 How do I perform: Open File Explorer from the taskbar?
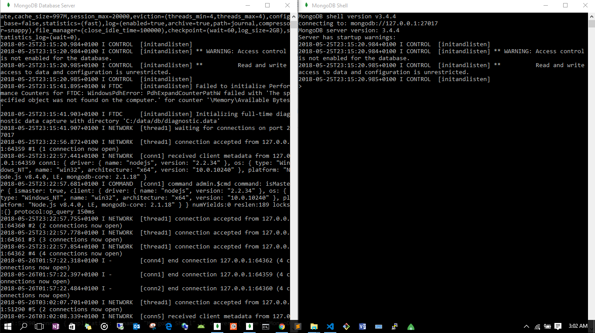point(314,326)
